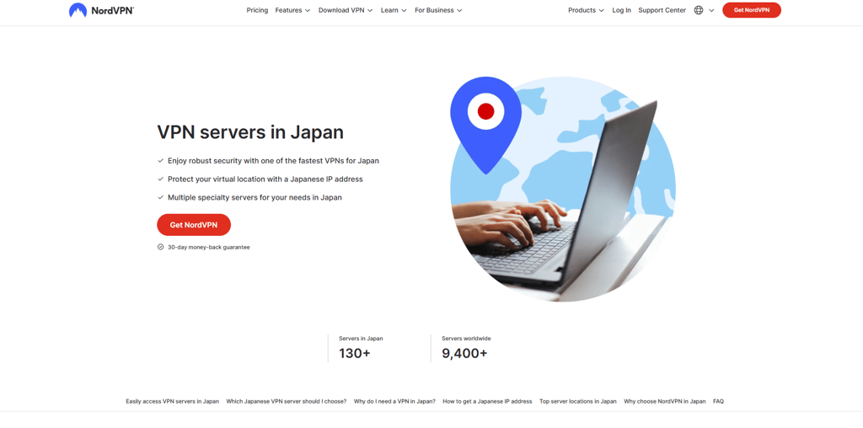
Task: Click the 'Enjoy robust security' bullet text
Action: coord(273,161)
